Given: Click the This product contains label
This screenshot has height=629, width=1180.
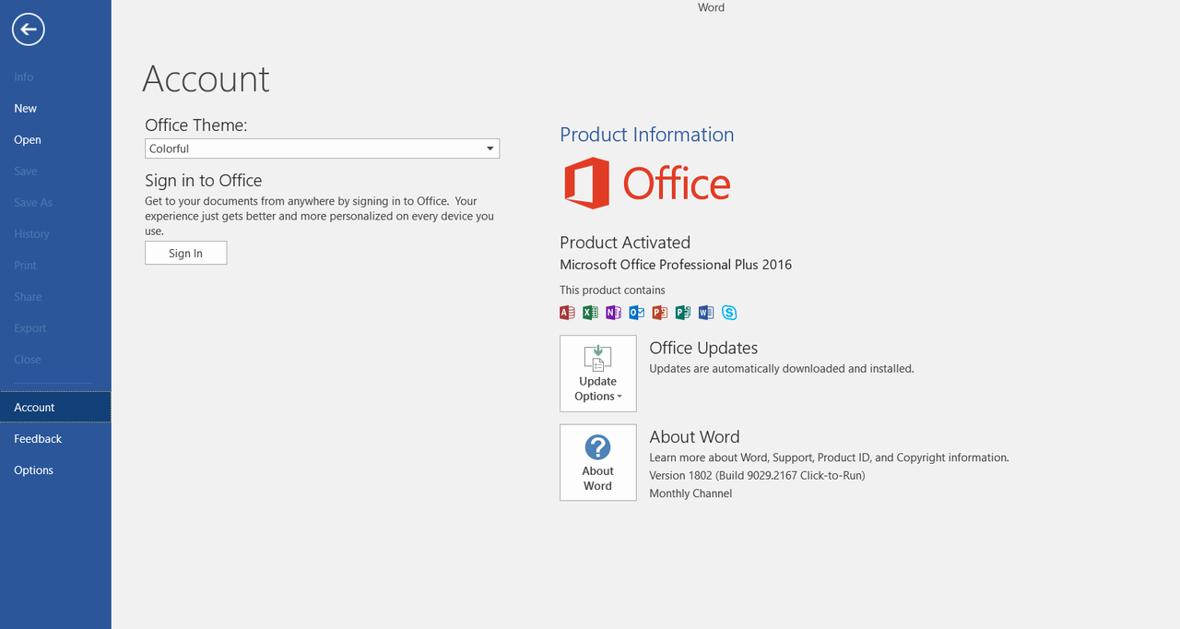Looking at the screenshot, I should click(x=612, y=290).
